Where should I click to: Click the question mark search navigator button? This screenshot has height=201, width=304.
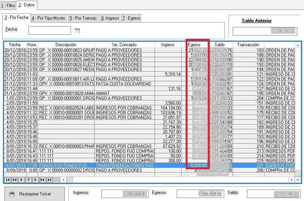[x=28, y=180]
